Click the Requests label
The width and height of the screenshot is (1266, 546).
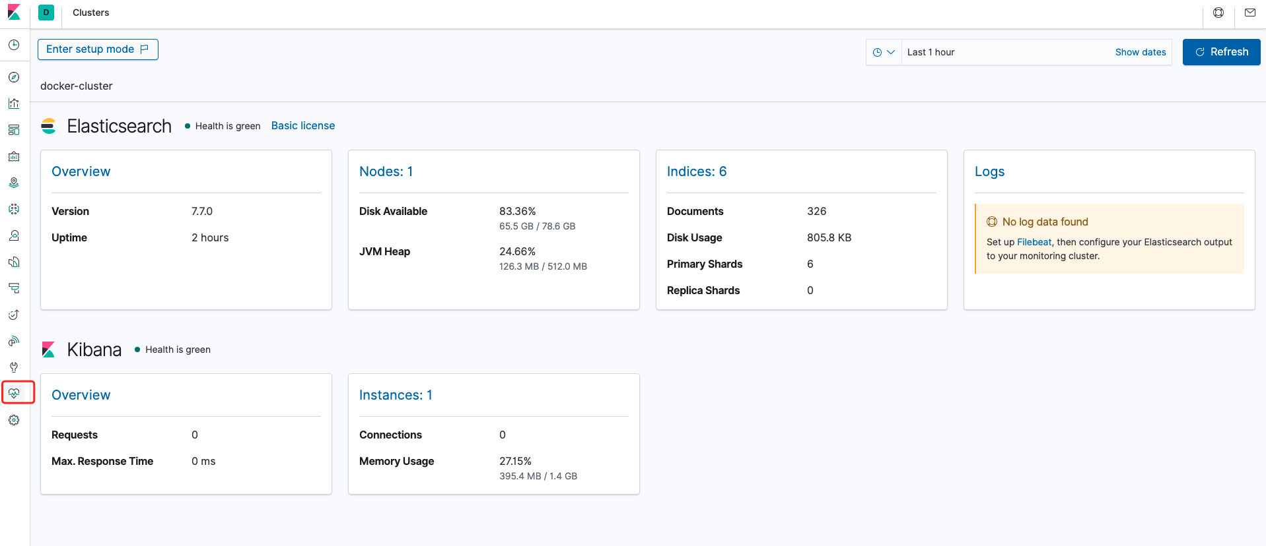point(75,435)
